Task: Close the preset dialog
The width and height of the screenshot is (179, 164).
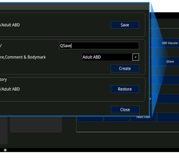Action: 125,110
